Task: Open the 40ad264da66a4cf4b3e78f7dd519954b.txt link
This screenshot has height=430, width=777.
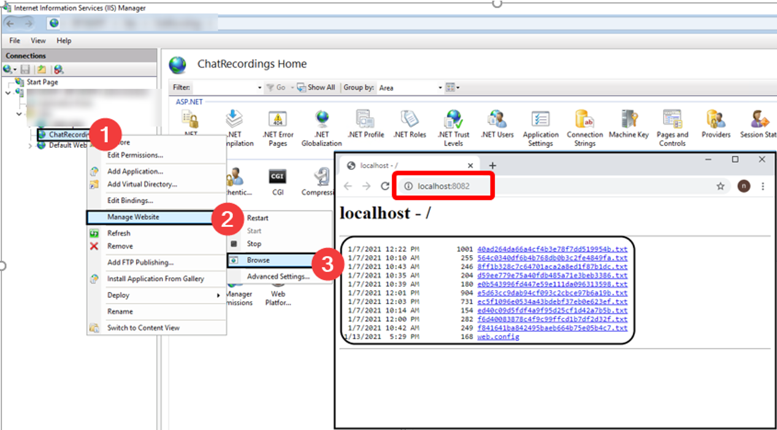Action: 552,249
